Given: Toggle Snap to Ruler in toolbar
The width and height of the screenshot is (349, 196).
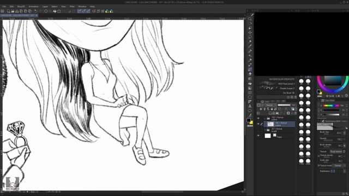Looking at the screenshot, I should tap(80, 11).
